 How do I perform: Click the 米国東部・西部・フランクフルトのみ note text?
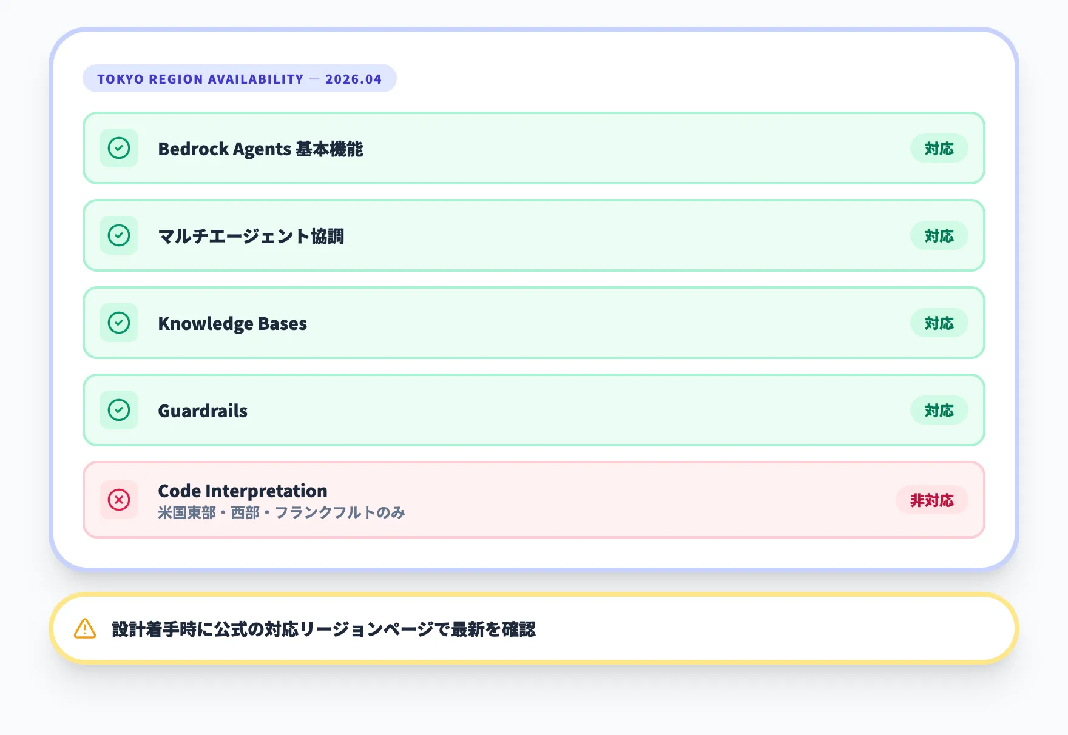(x=281, y=512)
